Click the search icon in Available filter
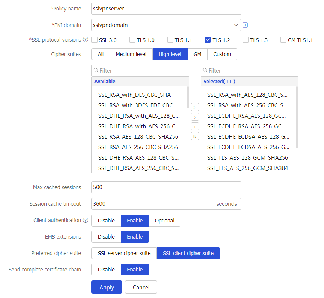 (96, 71)
